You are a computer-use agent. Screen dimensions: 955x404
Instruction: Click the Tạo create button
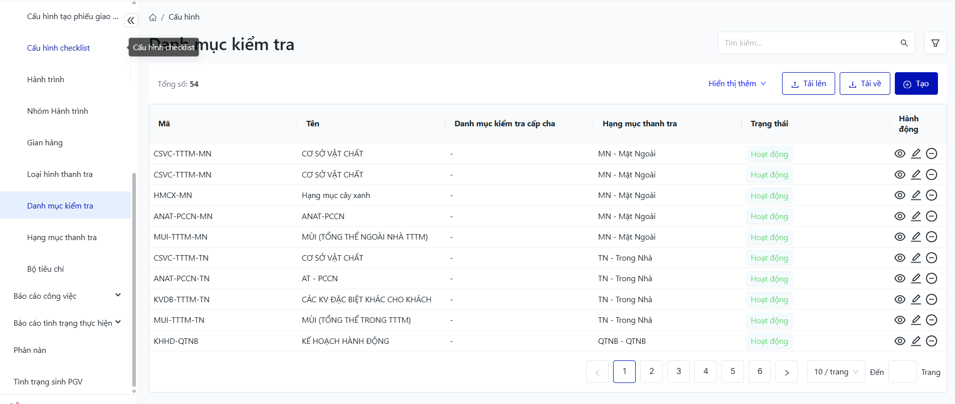tap(916, 84)
